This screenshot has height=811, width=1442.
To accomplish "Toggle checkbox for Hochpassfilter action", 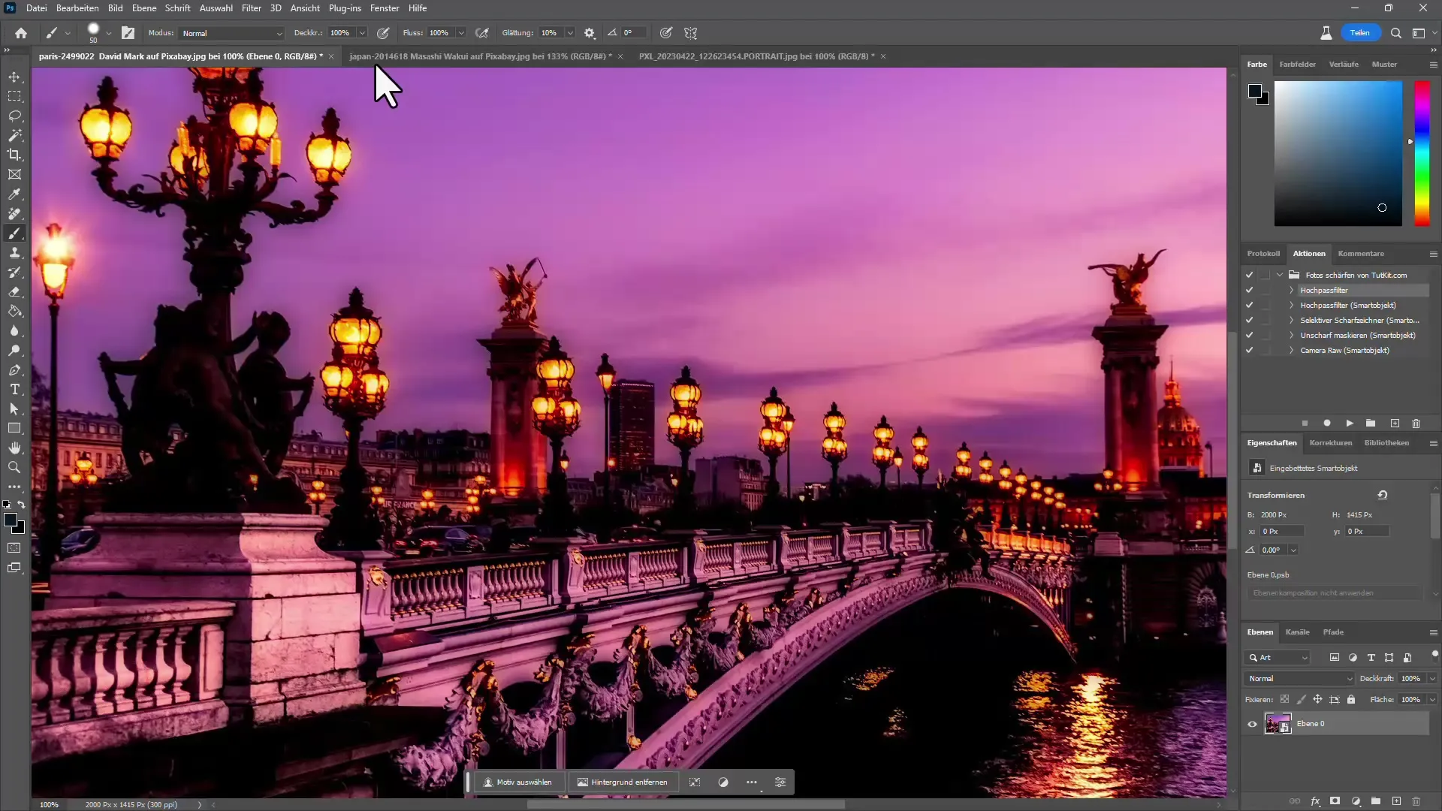I will point(1250,289).
